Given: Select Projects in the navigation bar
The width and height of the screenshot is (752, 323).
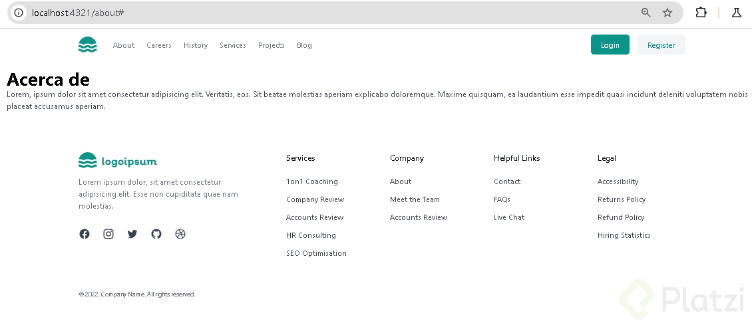Looking at the screenshot, I should 272,45.
